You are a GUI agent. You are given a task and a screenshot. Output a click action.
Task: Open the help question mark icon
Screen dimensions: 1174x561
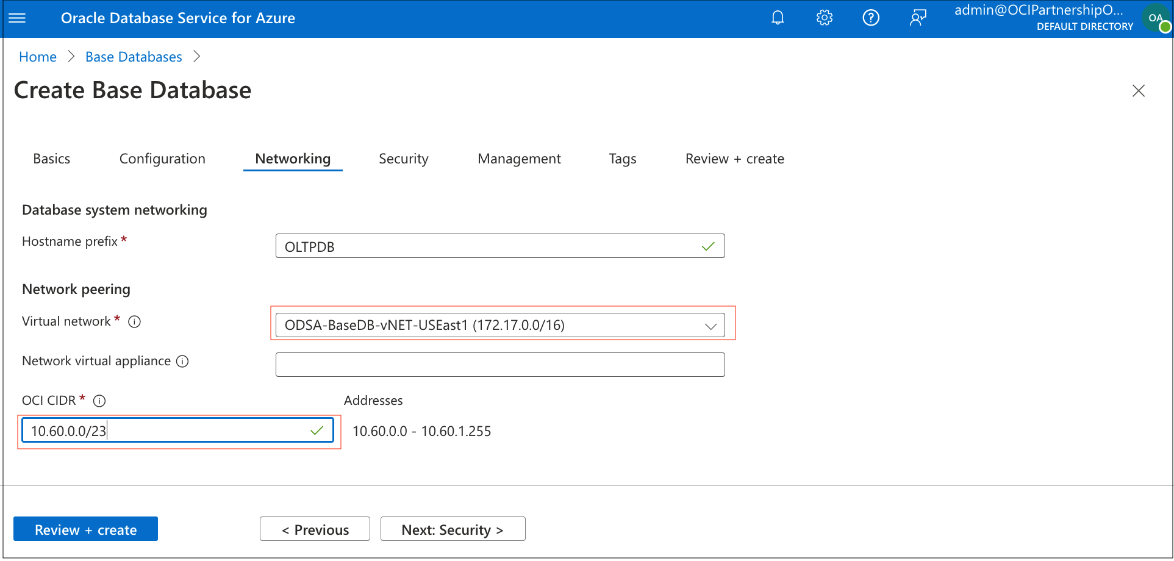coord(871,18)
